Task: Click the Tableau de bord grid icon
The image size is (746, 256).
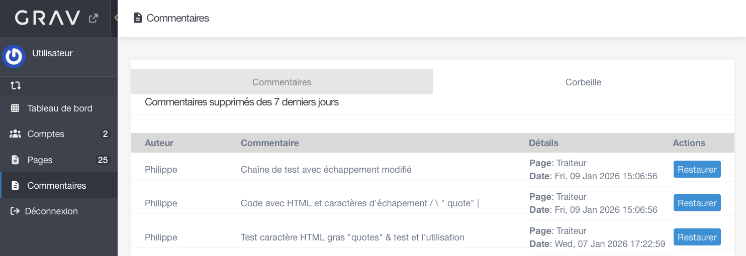Action: pyautogui.click(x=15, y=108)
